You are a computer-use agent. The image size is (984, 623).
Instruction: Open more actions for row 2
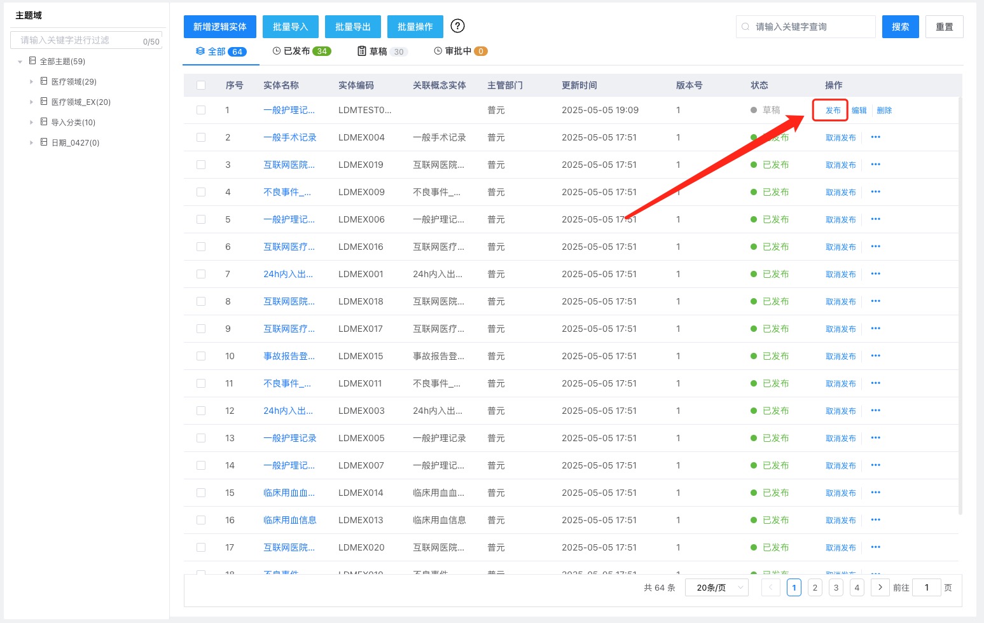(x=875, y=137)
